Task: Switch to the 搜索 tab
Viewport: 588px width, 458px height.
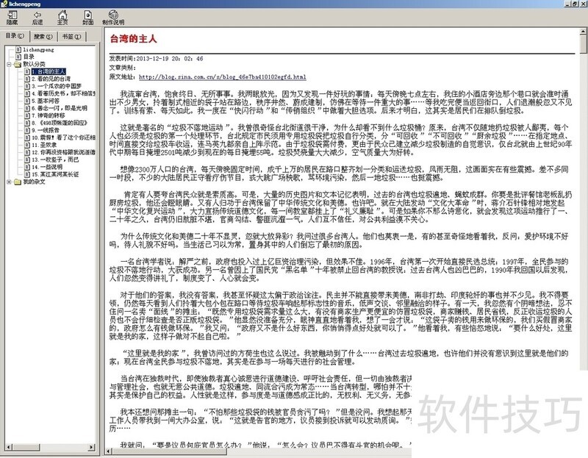Action: pyautogui.click(x=43, y=35)
